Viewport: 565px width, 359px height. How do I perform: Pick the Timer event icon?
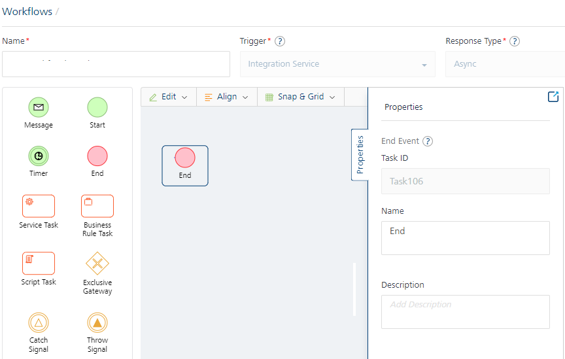(39, 156)
